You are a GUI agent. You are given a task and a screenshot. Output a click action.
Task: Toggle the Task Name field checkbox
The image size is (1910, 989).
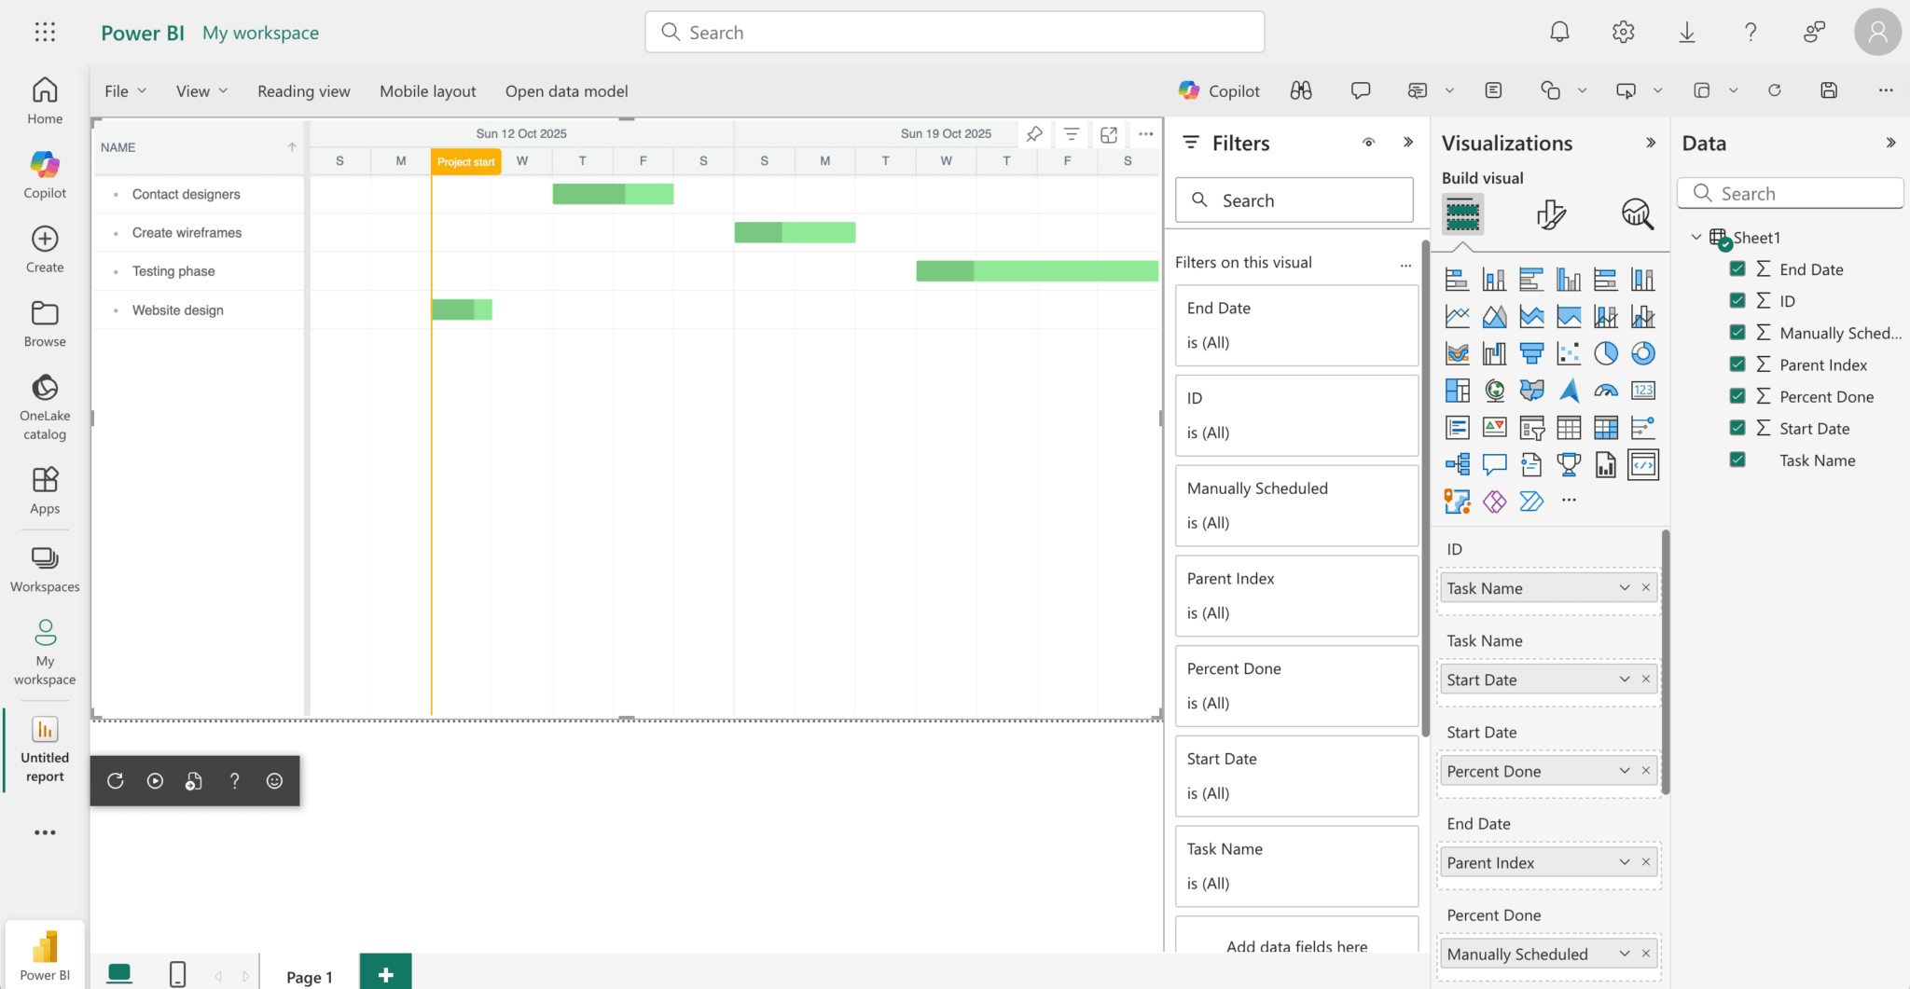[x=1737, y=460]
